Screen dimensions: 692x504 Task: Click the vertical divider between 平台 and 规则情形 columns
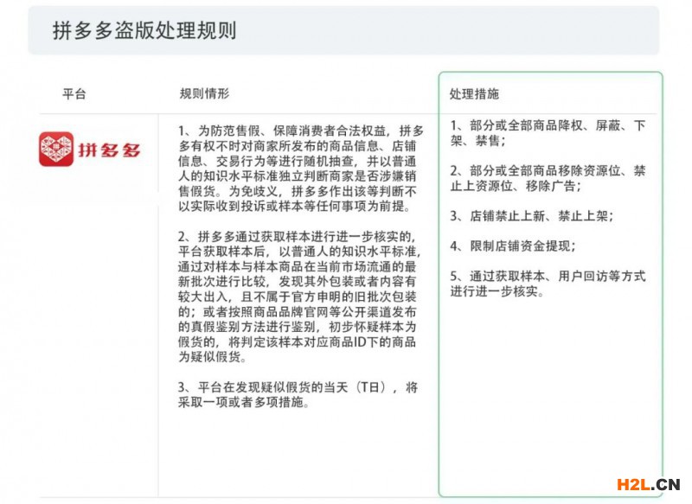click(158, 303)
